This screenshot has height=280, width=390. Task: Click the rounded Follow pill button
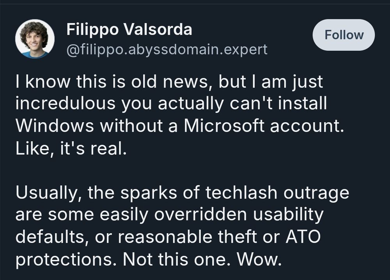point(343,35)
